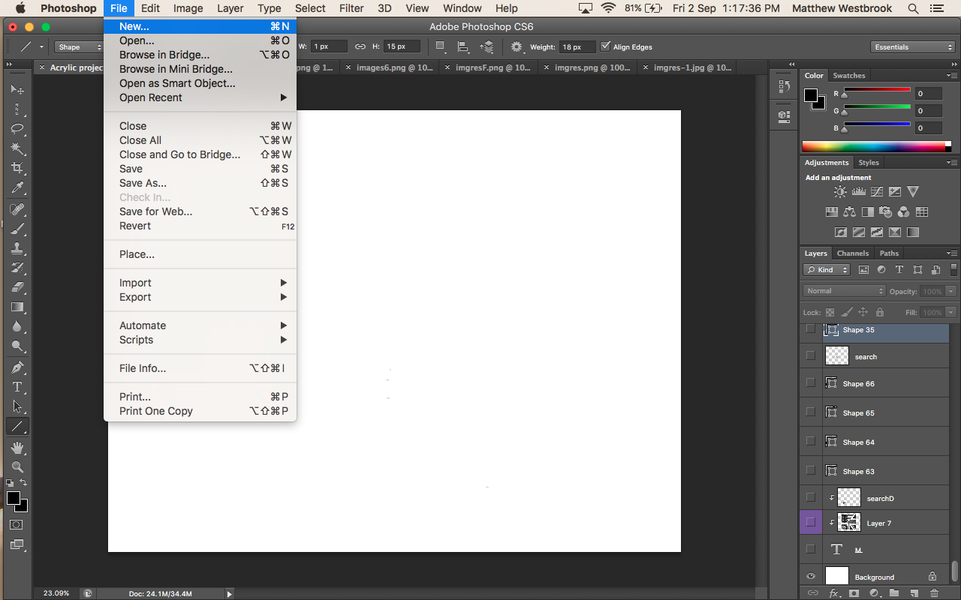Select the Gradient tool
Image resolution: width=961 pixels, height=600 pixels.
[17, 307]
